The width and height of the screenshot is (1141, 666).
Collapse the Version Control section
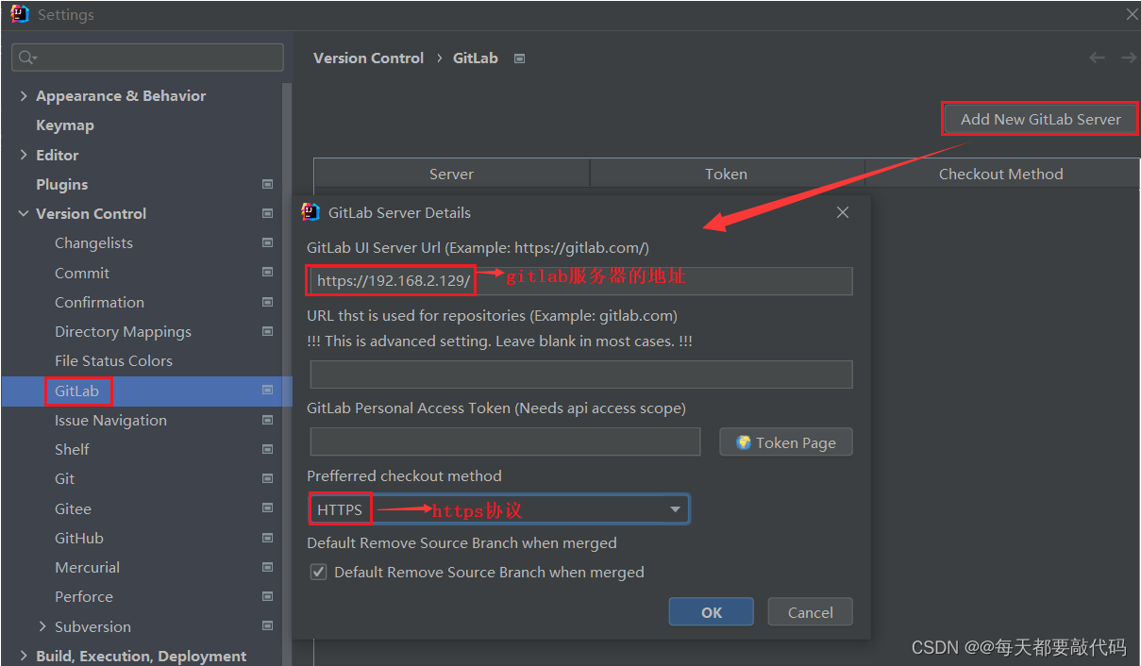click(x=24, y=213)
